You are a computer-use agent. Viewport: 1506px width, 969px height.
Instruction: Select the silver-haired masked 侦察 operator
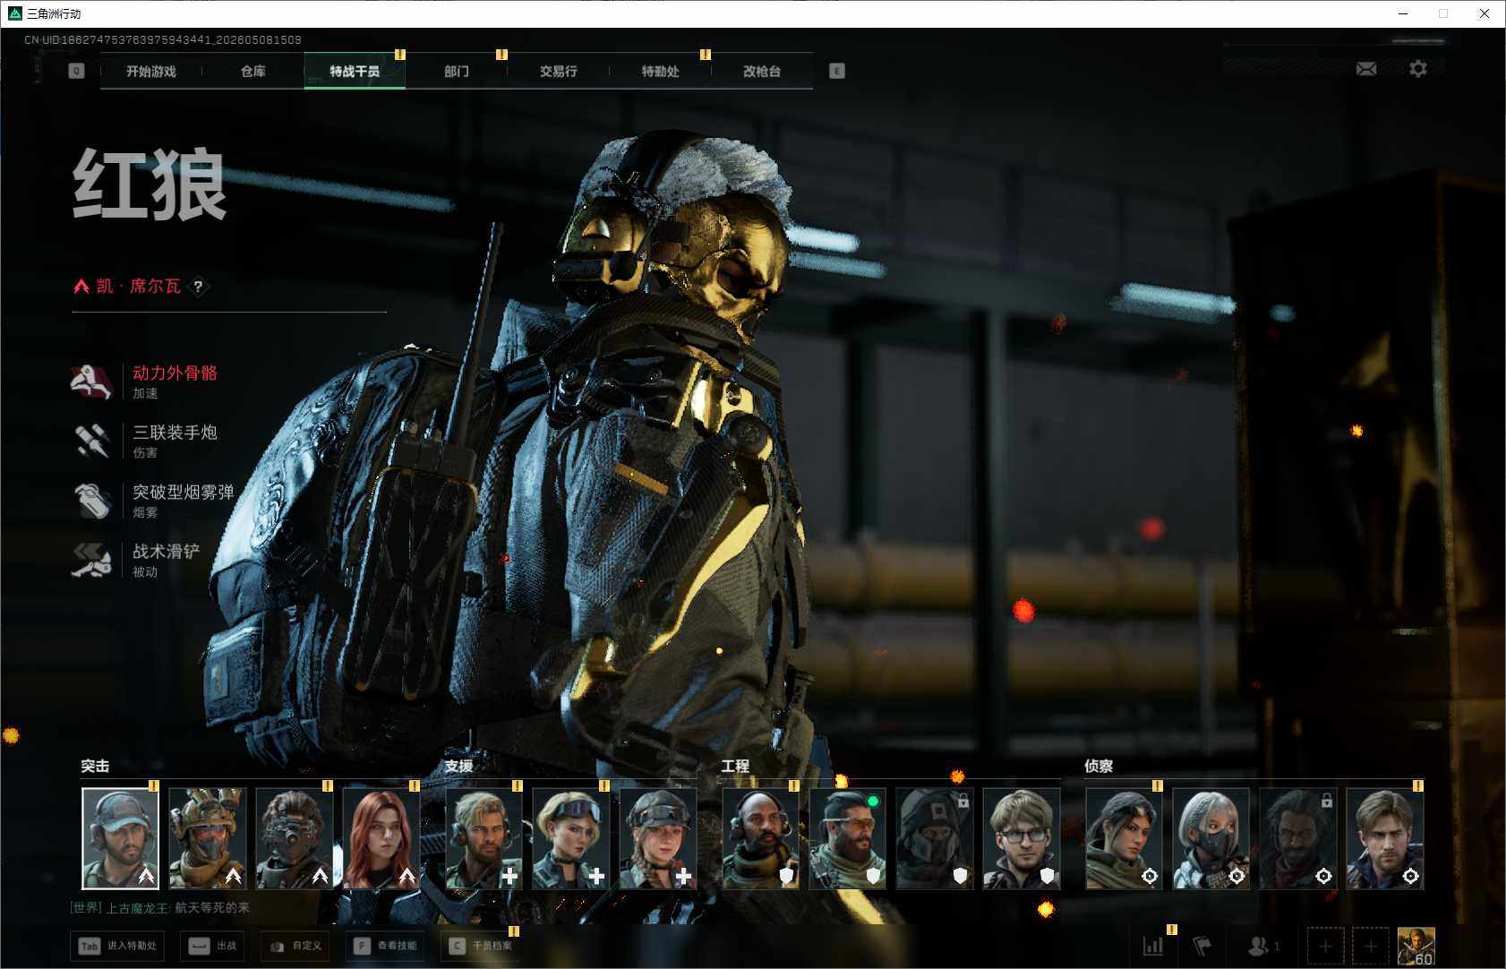click(1211, 838)
